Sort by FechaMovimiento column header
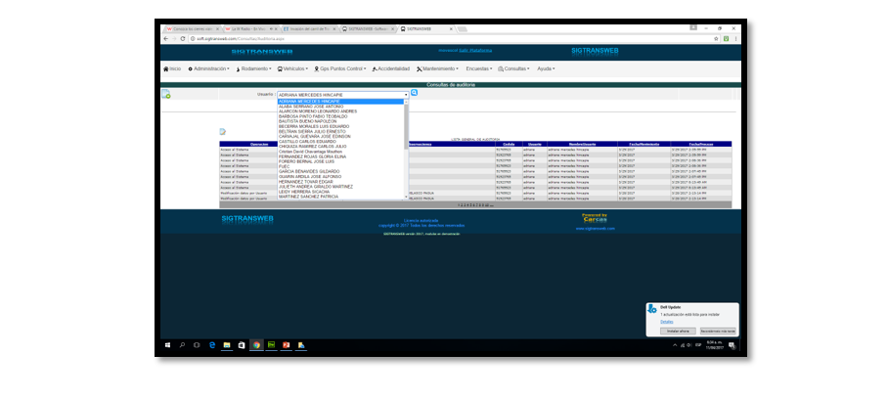This screenshot has height=398, width=888. pyautogui.click(x=643, y=144)
